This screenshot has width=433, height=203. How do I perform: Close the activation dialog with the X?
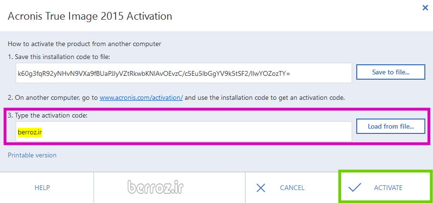tap(425, 8)
